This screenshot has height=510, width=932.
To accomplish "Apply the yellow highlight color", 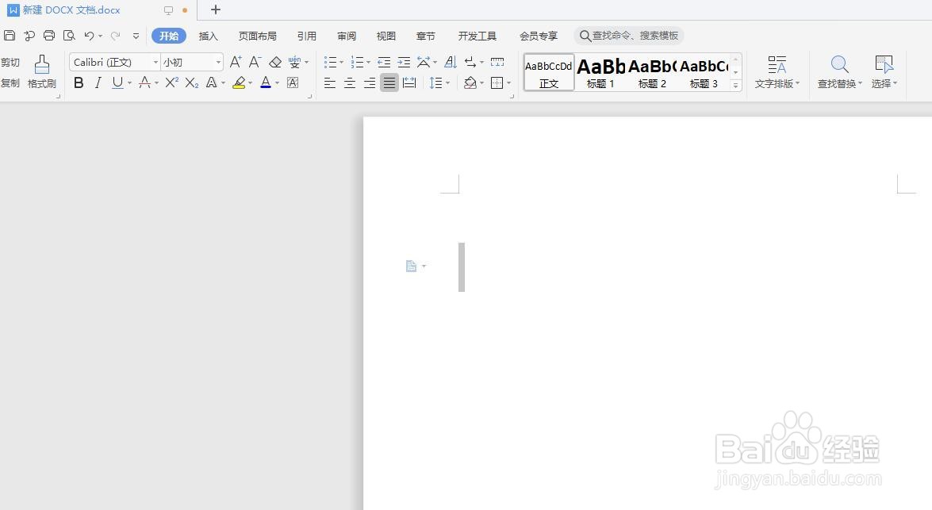I will pyautogui.click(x=239, y=82).
